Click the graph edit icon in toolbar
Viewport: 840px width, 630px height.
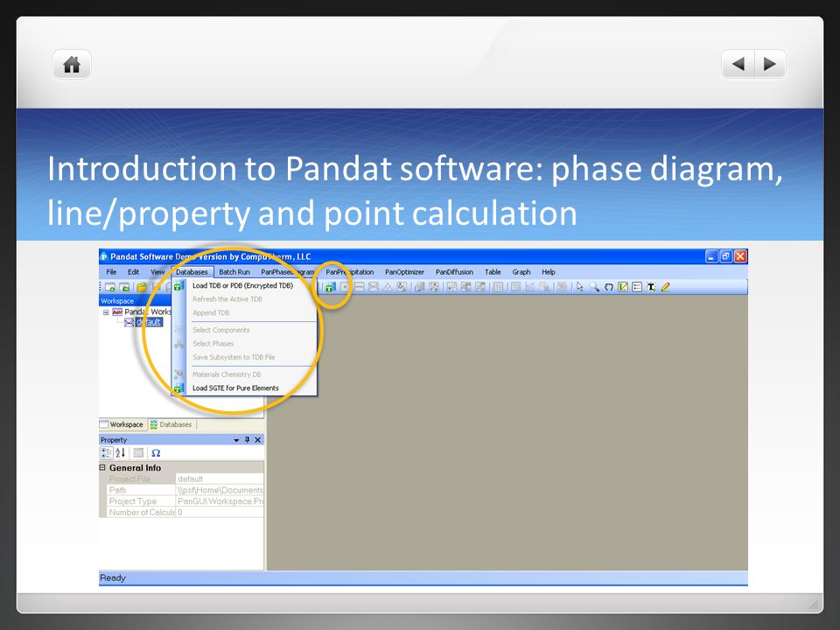click(x=622, y=287)
